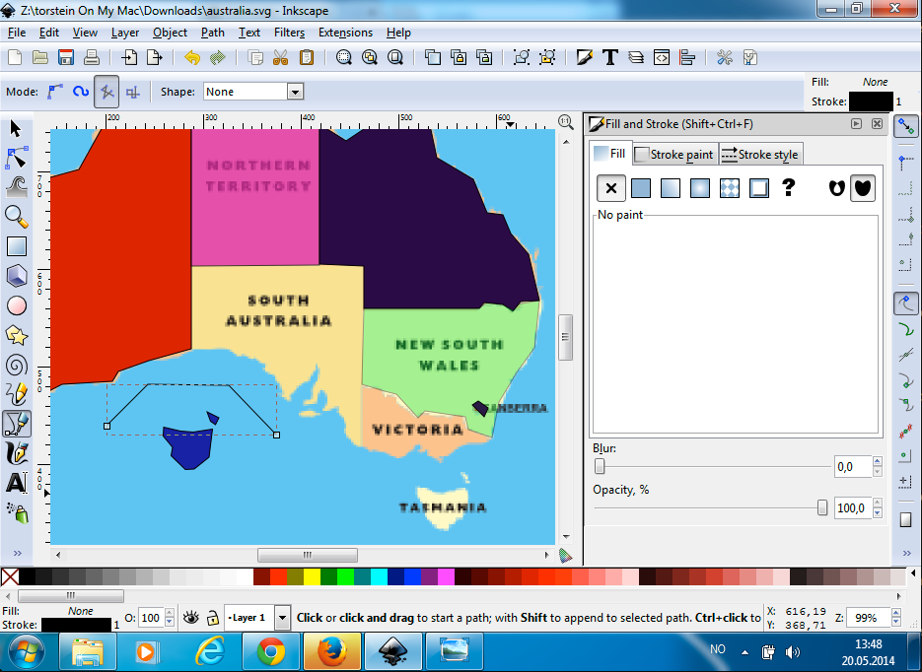Select the 3D Box tool
Image resolution: width=922 pixels, height=672 pixels.
(16, 276)
